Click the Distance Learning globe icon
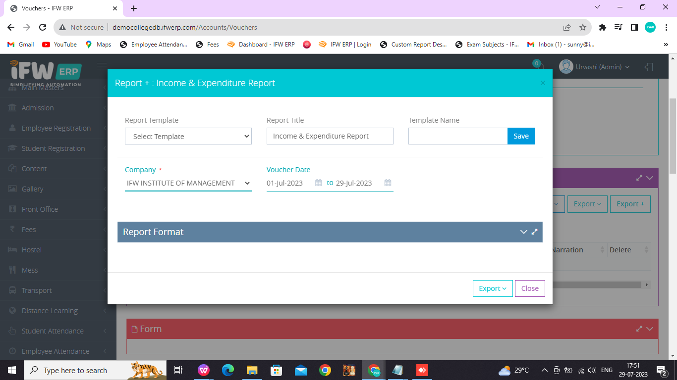This screenshot has width=677, height=380. pos(12,311)
